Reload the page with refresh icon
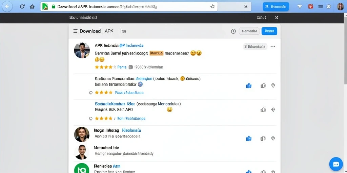 click(22, 6)
